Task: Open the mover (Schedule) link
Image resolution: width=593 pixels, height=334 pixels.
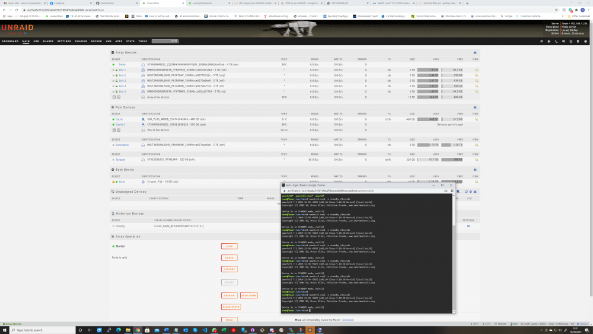Action: [x=347, y=320]
